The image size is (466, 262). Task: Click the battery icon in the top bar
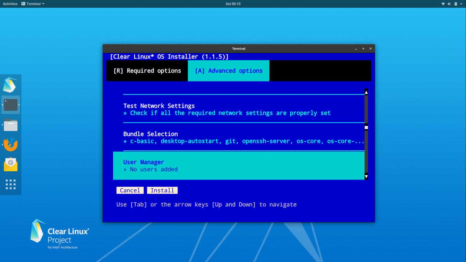(456, 4)
